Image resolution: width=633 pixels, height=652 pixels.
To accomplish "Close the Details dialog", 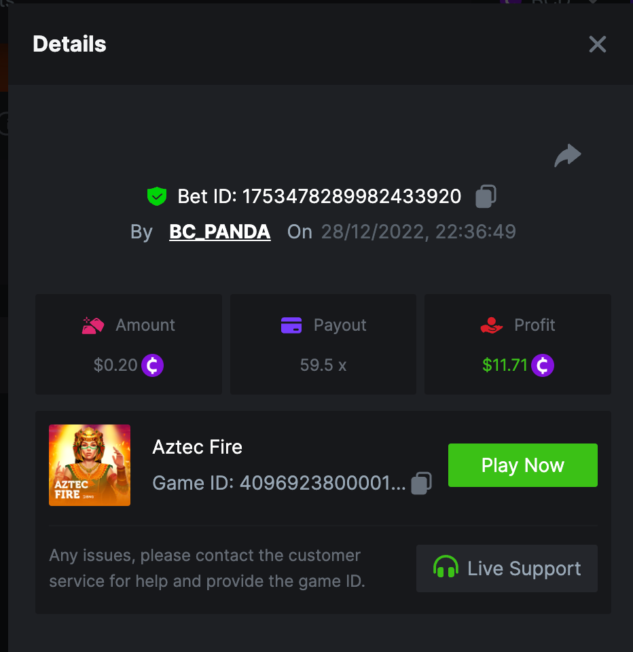I will (x=597, y=45).
